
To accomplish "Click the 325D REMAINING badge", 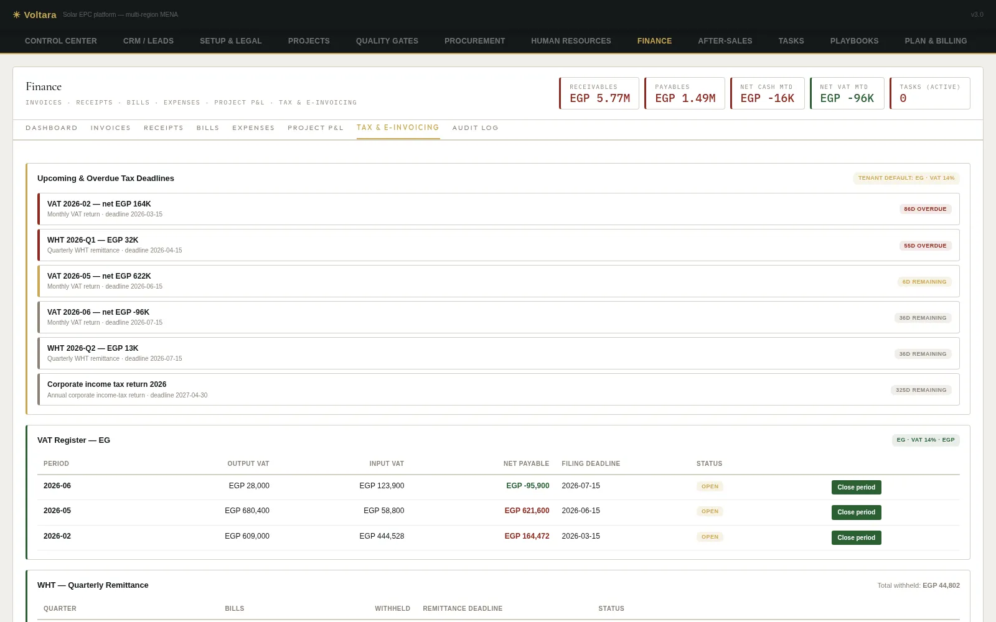I will pos(921,390).
